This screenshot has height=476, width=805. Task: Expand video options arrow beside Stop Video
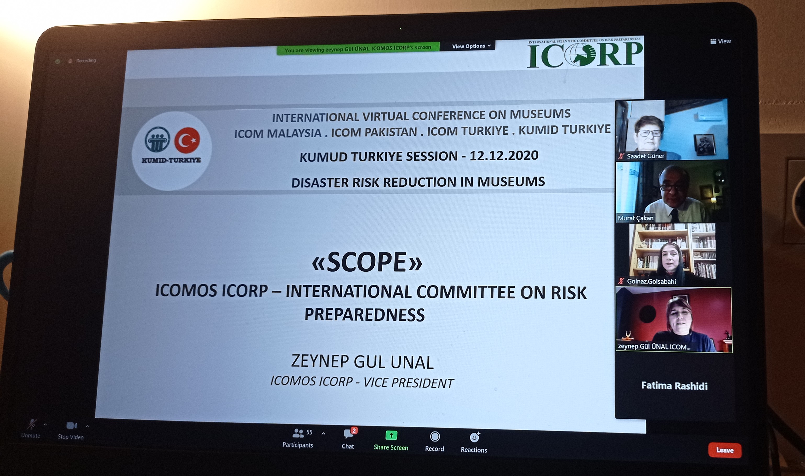pyautogui.click(x=87, y=426)
